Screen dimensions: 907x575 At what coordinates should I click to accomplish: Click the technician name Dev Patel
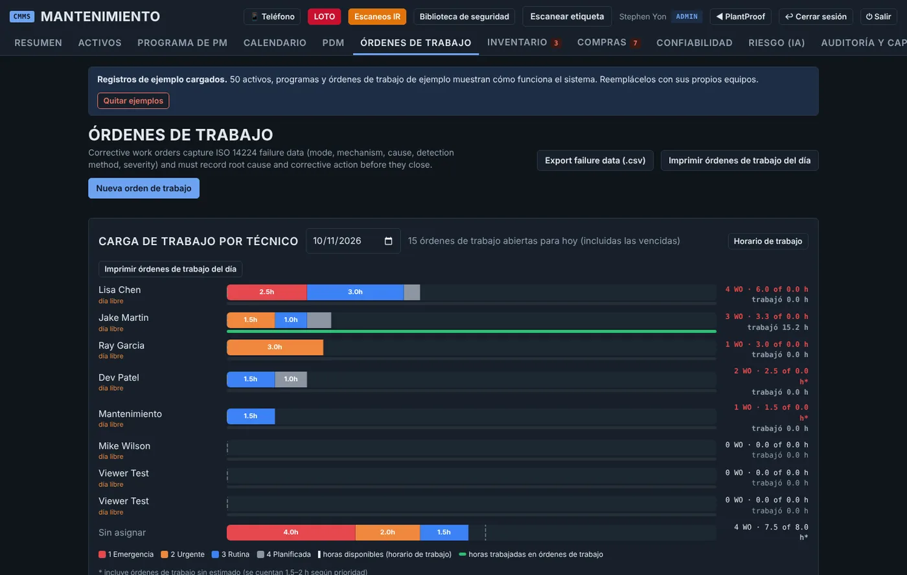click(119, 377)
